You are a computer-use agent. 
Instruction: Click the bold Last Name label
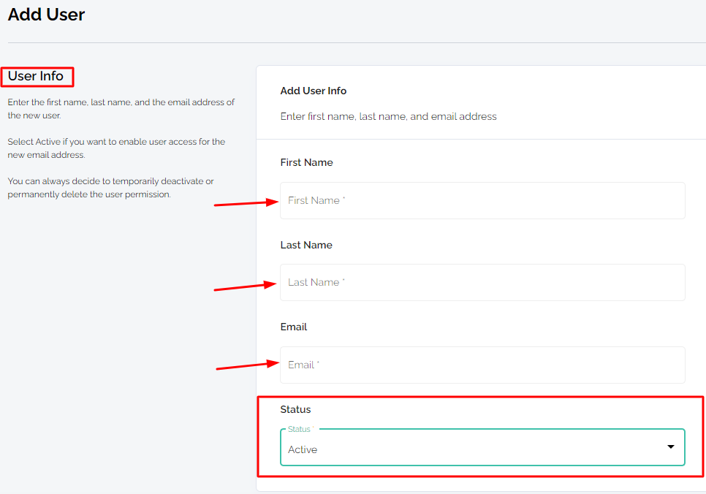[306, 245]
